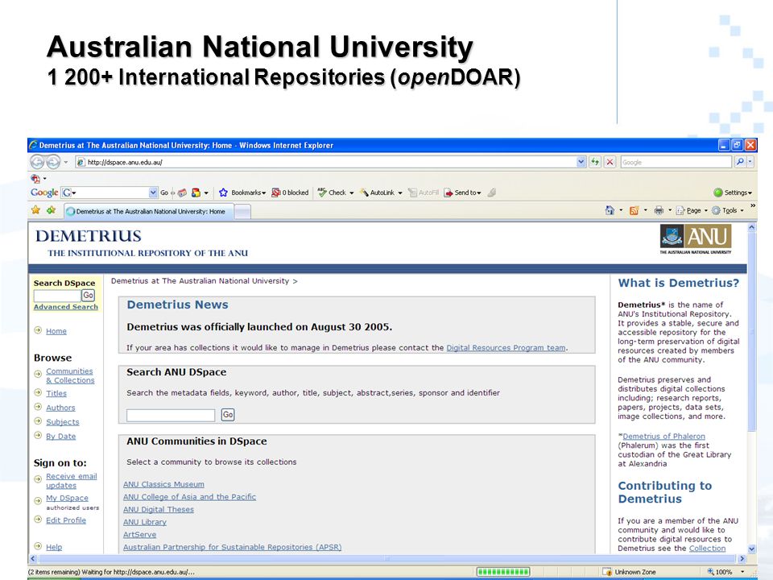The height and width of the screenshot is (580, 773).
Task: Click the Go button under Search ANU DSpace
Action: click(228, 415)
